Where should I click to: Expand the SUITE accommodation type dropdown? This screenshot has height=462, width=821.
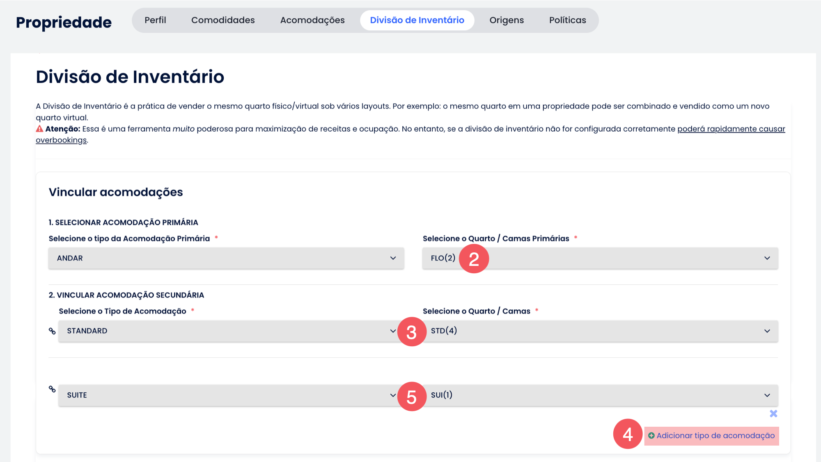pos(226,395)
